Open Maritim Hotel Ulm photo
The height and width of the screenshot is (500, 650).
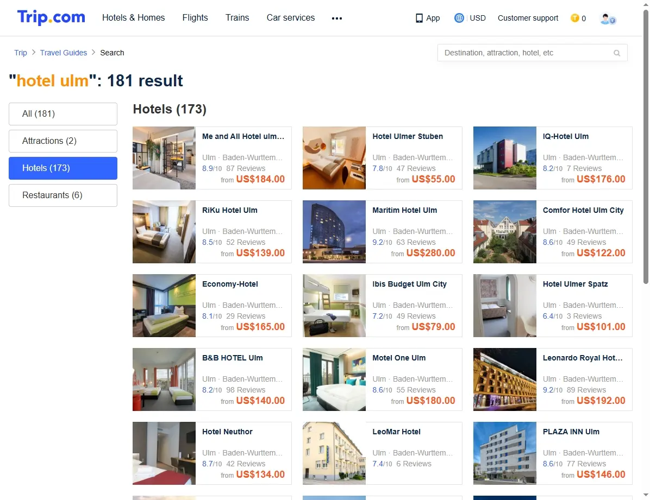pyautogui.click(x=334, y=232)
